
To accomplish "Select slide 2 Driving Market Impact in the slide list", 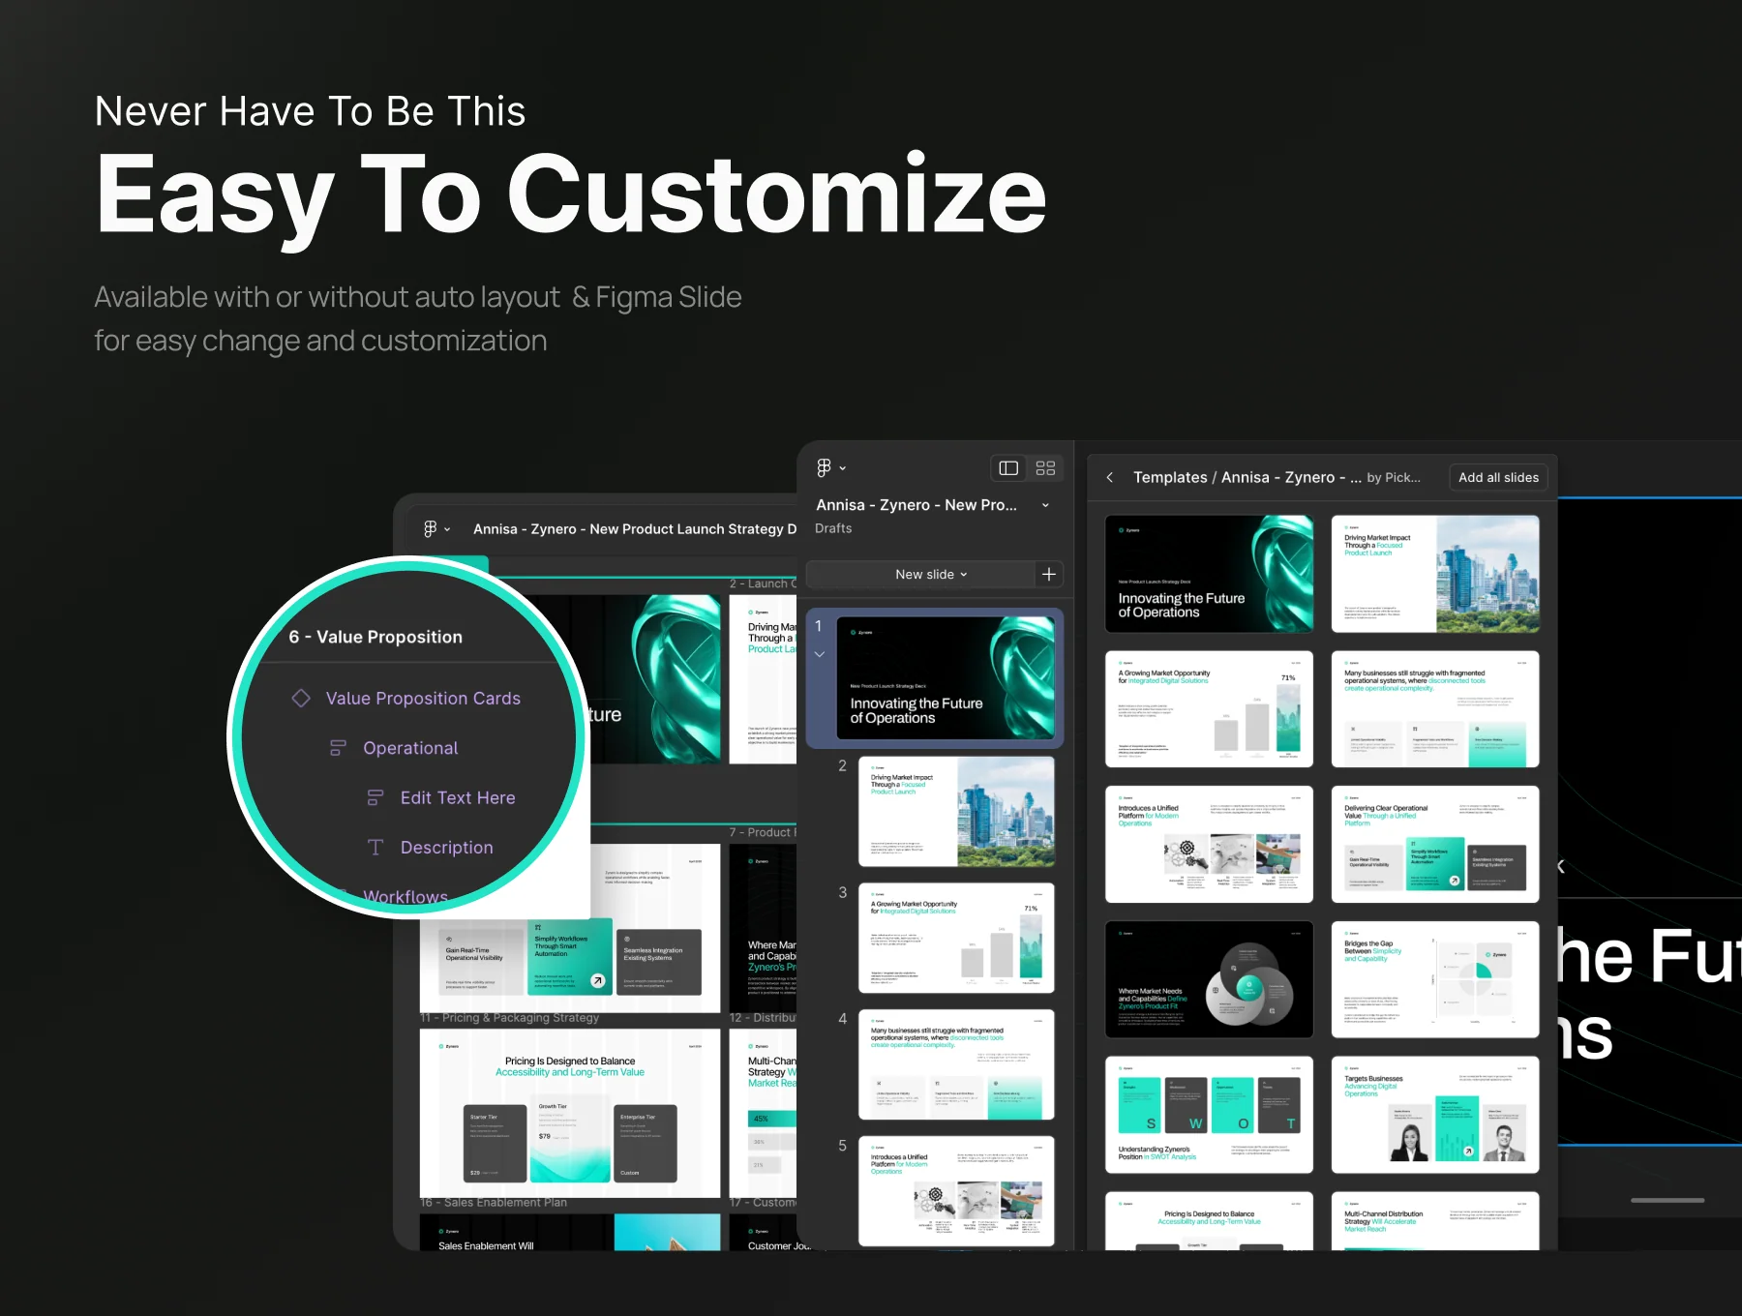I will (x=956, y=812).
